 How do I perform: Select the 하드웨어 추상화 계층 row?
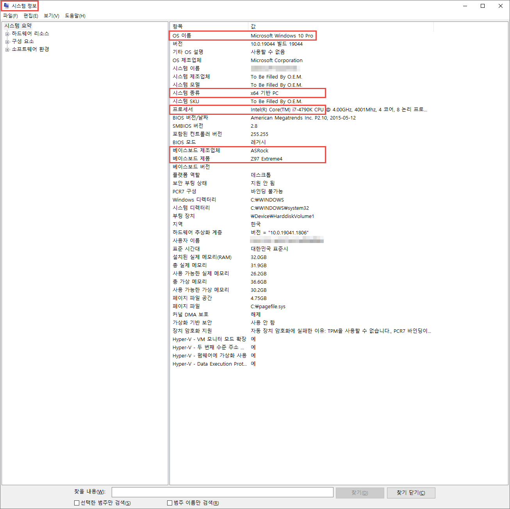click(302, 232)
